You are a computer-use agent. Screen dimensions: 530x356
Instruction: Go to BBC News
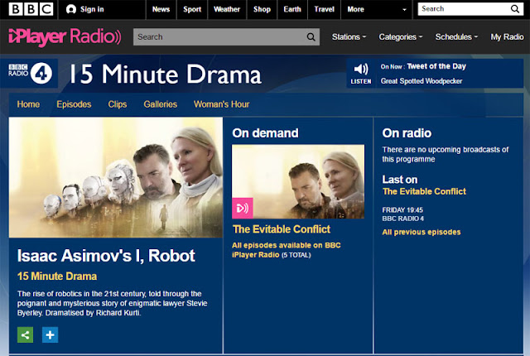point(161,9)
